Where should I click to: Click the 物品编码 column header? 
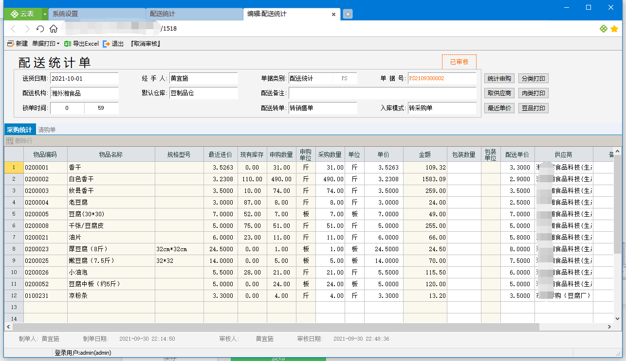coord(45,155)
